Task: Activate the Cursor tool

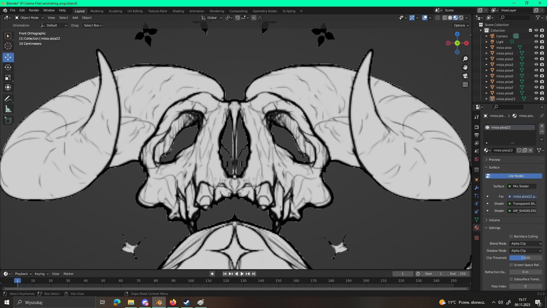Action: click(x=8, y=46)
